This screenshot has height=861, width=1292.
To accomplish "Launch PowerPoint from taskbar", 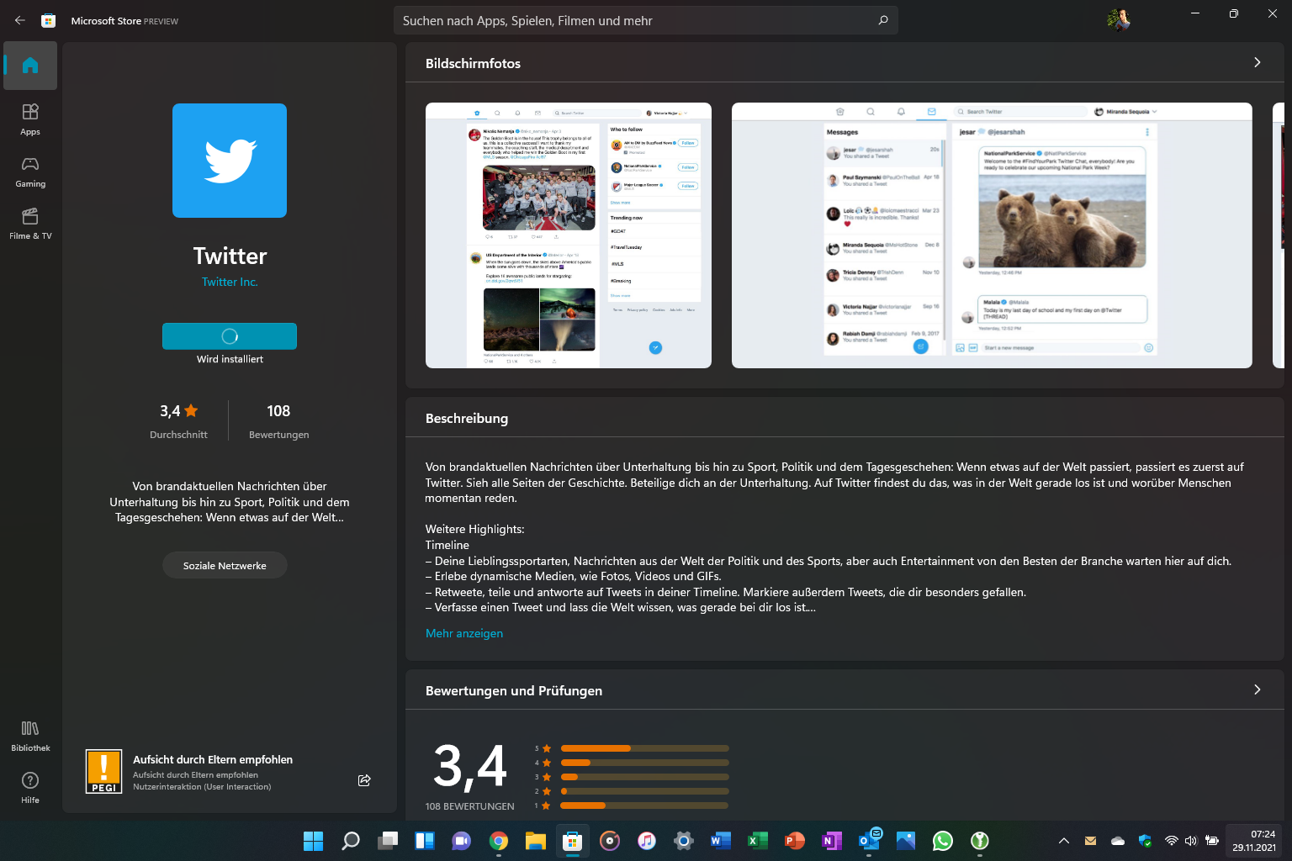I will (795, 841).
